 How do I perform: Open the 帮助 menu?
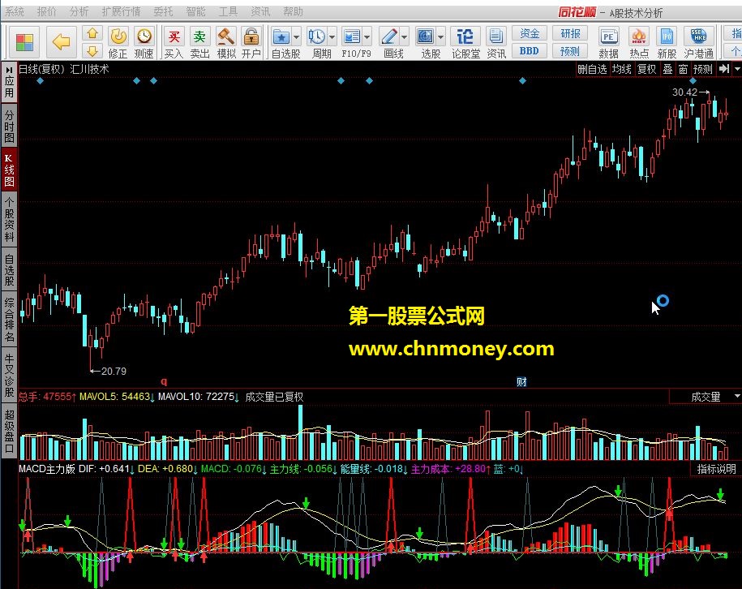(293, 11)
